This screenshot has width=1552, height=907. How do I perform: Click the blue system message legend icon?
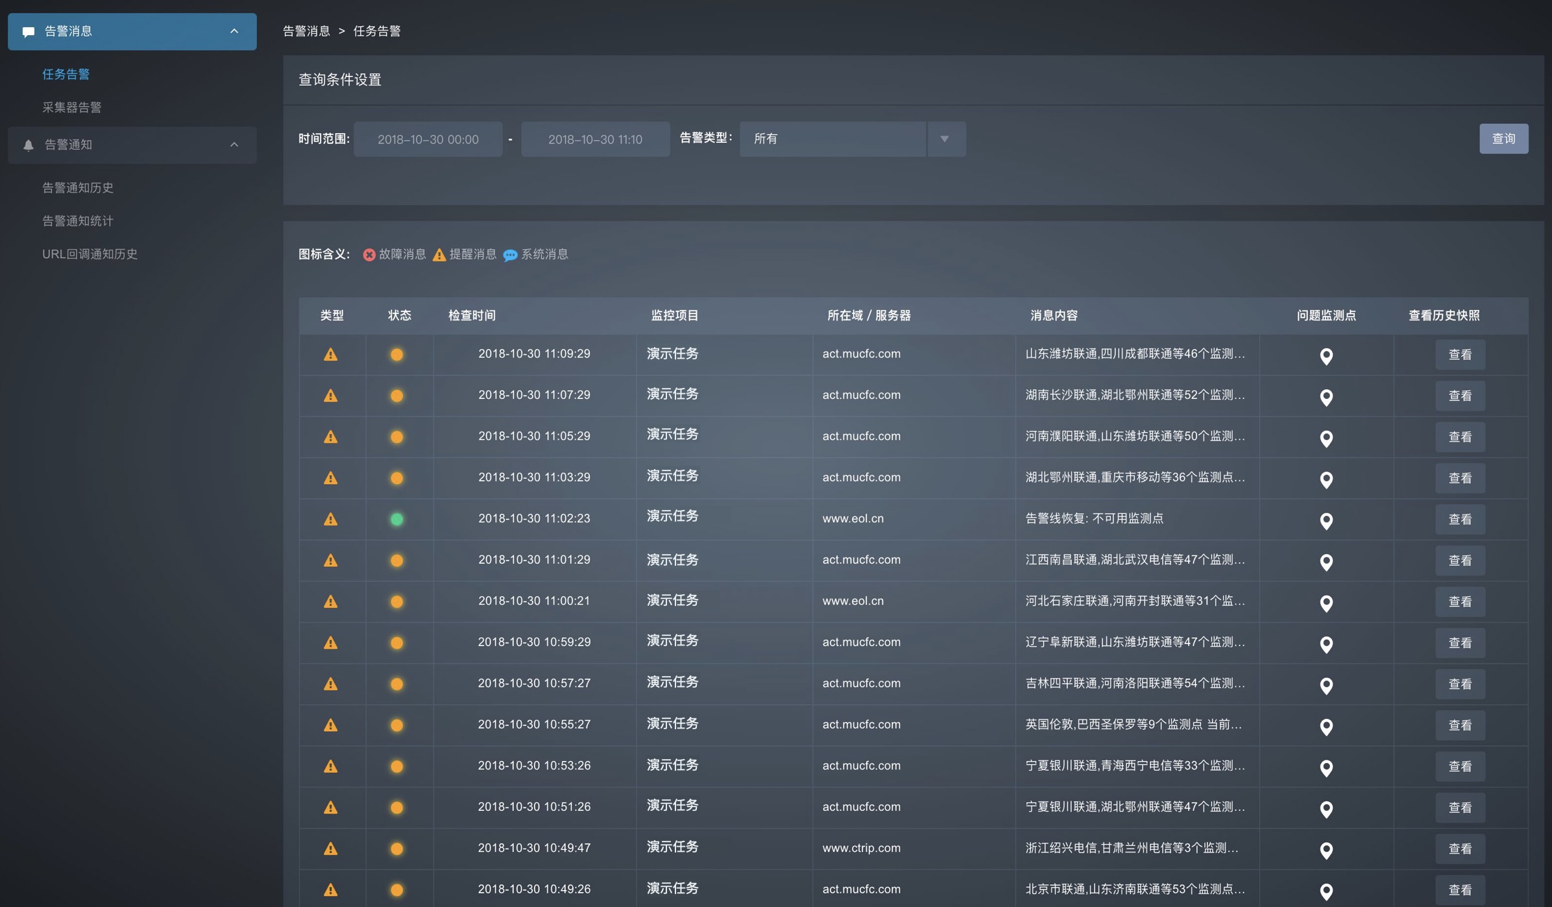510,255
